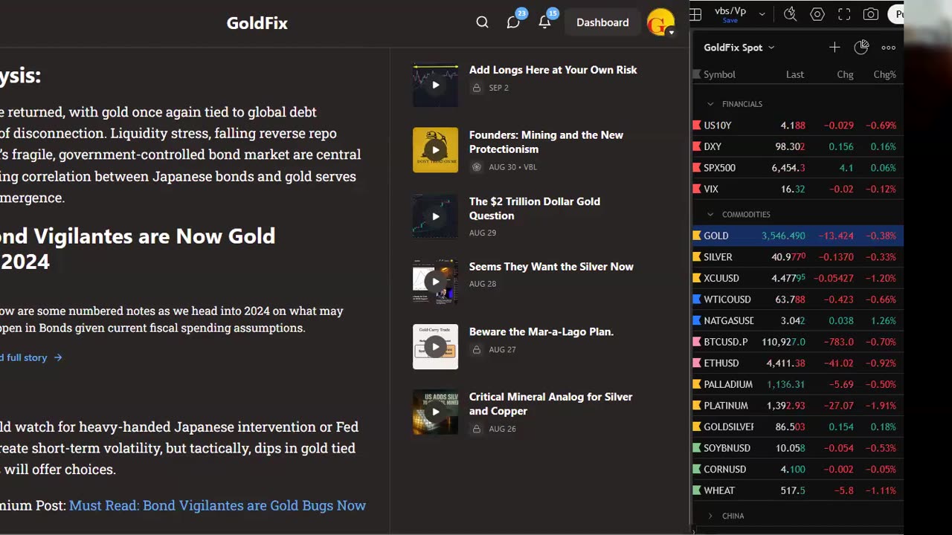Select the SPX500 symbol in the watchlist
Image resolution: width=952 pixels, height=535 pixels.
(719, 168)
